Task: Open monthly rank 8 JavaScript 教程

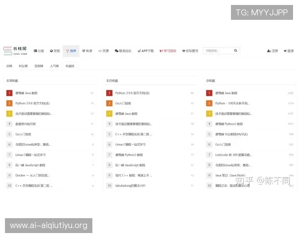Action: coord(130,165)
